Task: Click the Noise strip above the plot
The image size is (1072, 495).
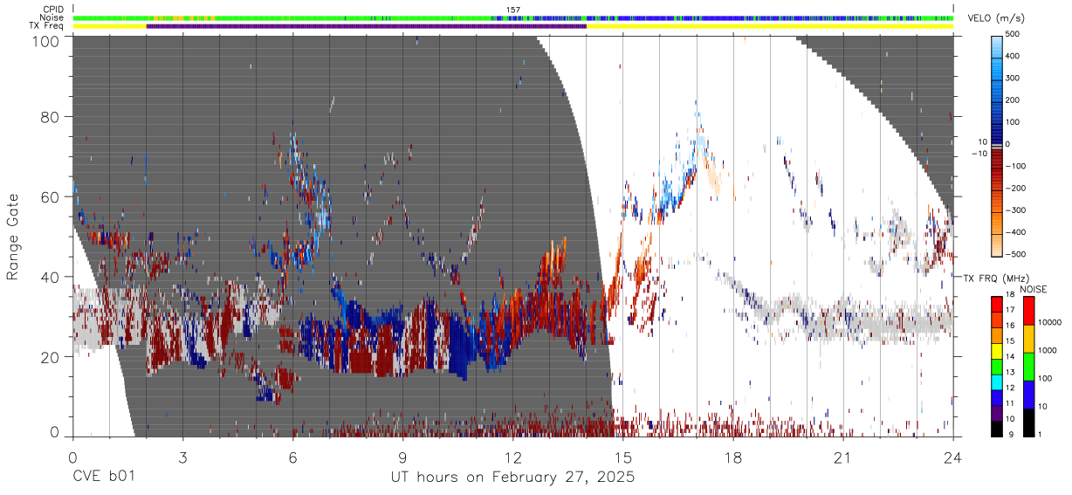Action: pos(513,17)
